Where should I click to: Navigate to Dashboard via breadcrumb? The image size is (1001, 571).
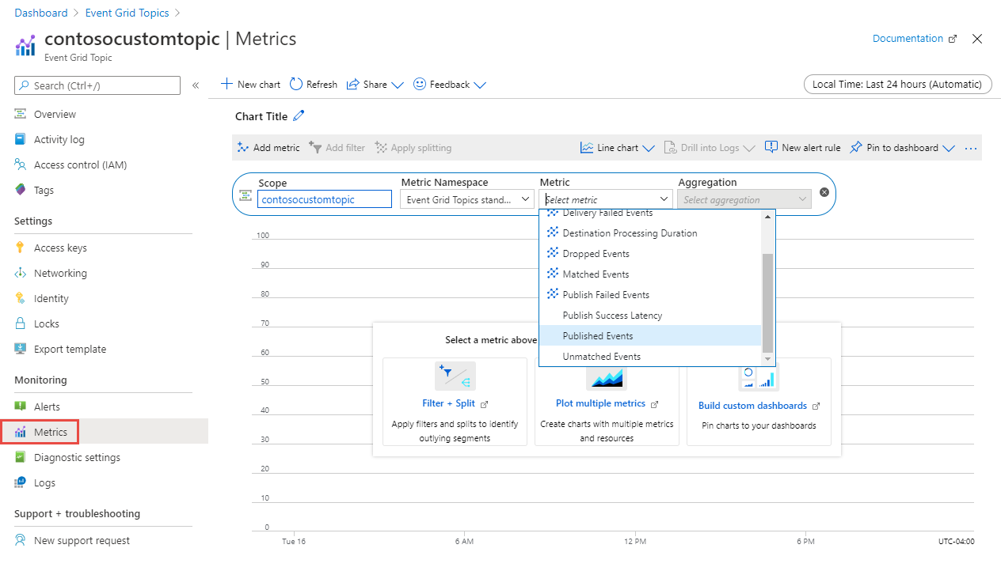tap(40, 13)
